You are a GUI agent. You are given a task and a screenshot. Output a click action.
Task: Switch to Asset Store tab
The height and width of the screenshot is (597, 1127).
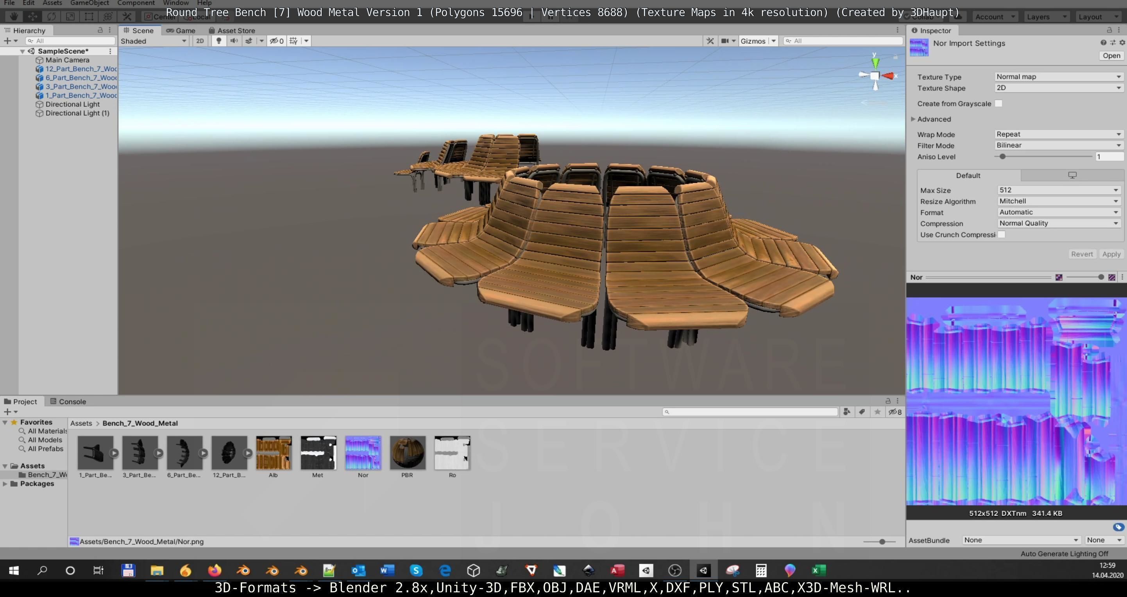click(x=232, y=30)
